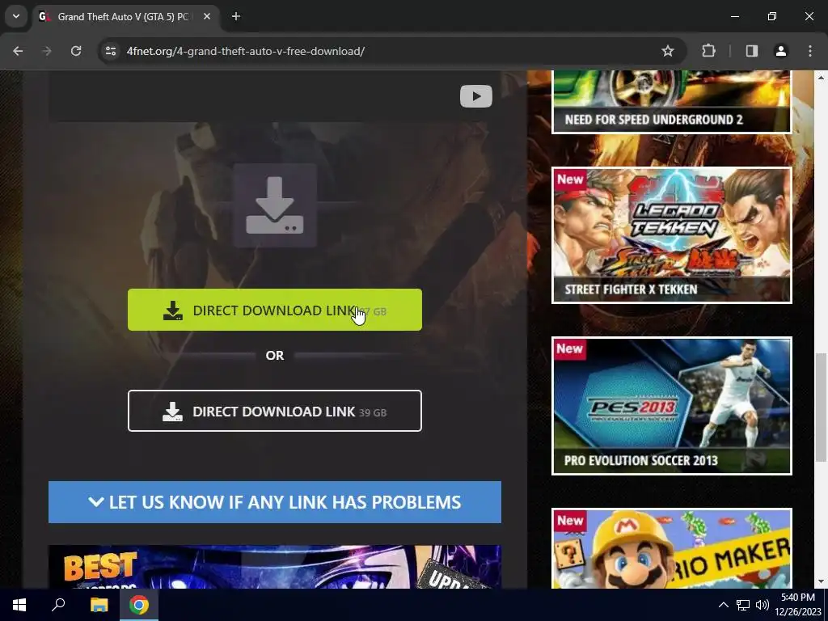828x621 pixels.
Task: Reload the current page
Action: [76, 51]
